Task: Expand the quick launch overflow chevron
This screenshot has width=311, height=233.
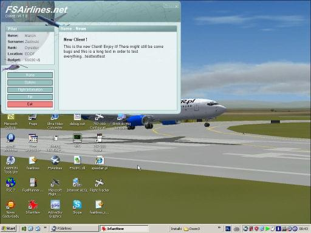Action: (x=45, y=228)
